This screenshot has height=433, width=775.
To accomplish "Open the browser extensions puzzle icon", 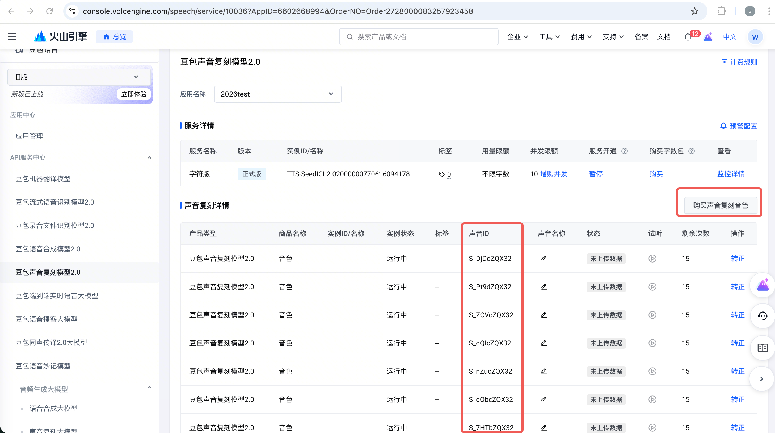I will click(722, 11).
